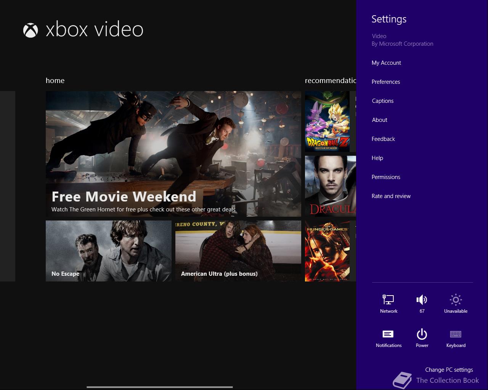Open the About entry
This screenshot has height=390, width=488.
tap(380, 120)
